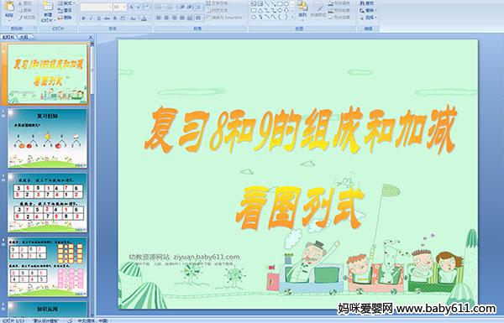Click the slide count status bar entry
Viewport: 504px width, 323px height.
[13, 320]
